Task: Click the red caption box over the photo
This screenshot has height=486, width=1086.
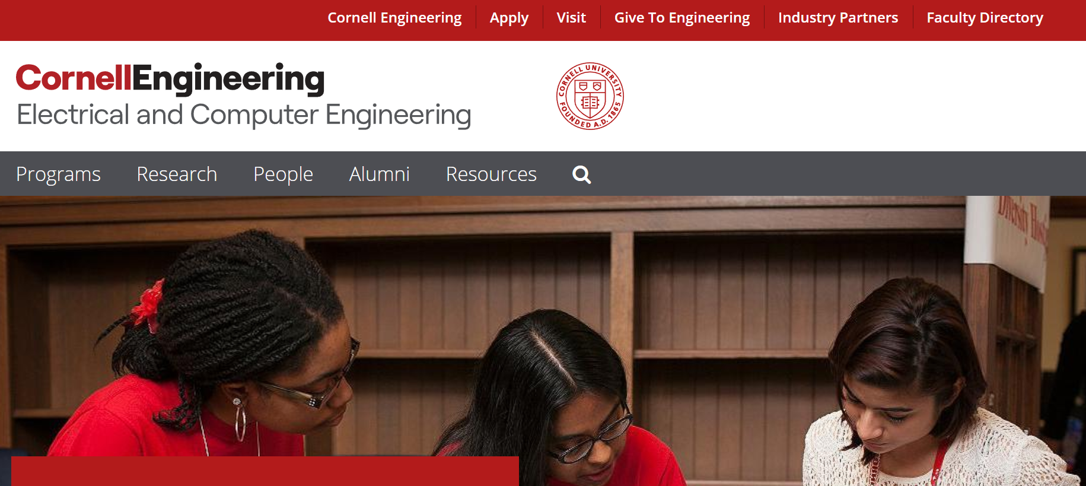Action: click(x=265, y=471)
